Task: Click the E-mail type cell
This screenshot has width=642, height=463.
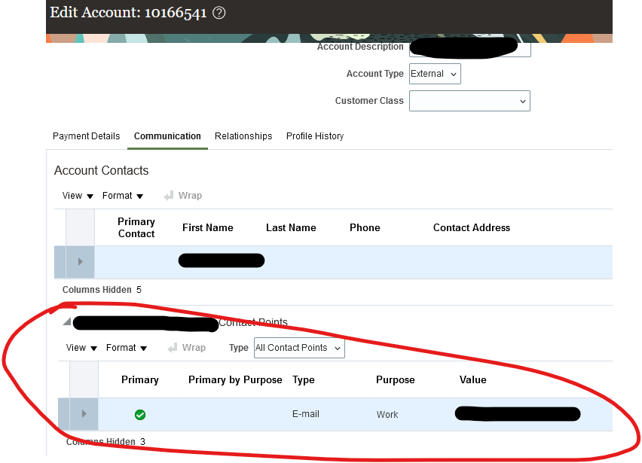Action: pyautogui.click(x=306, y=414)
